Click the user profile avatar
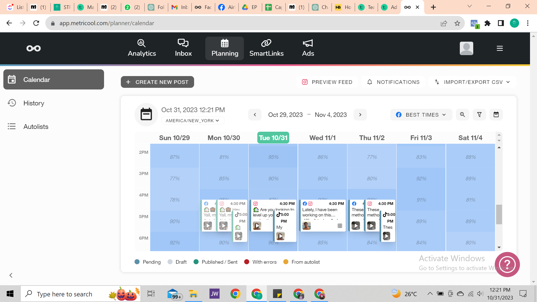The height and width of the screenshot is (302, 537). pos(466,48)
